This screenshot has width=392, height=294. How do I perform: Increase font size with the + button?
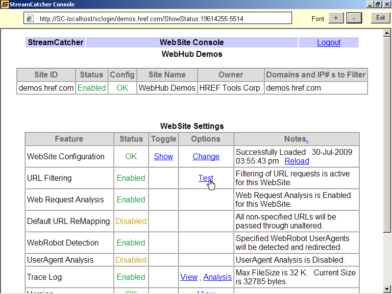(336, 18)
